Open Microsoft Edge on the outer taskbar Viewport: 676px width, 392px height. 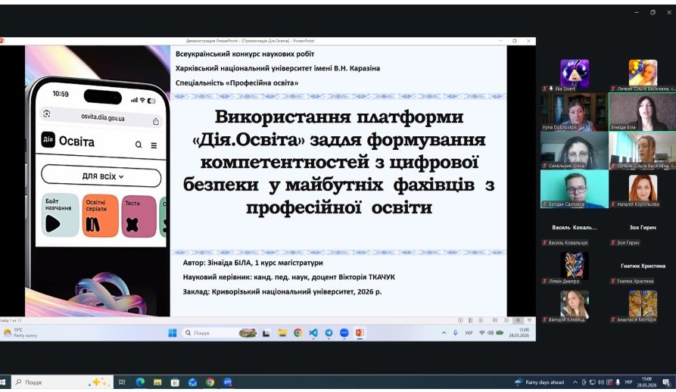[140, 382]
